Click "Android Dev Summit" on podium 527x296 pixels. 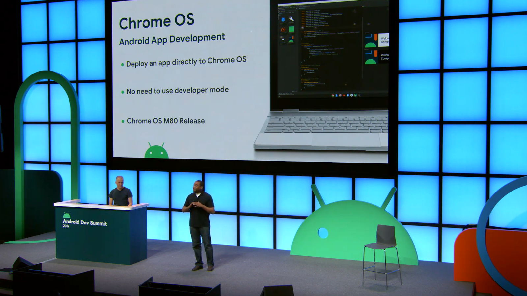pos(85,222)
